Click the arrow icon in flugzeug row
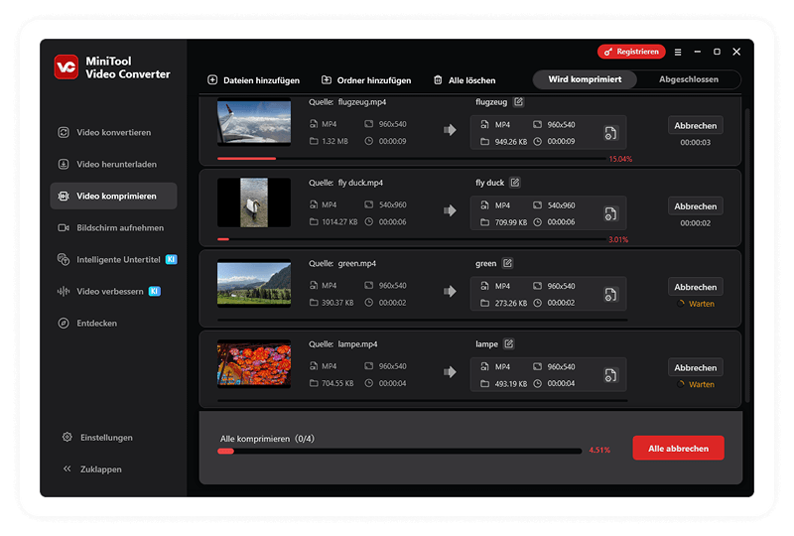The height and width of the screenshot is (536, 794). [x=450, y=130]
